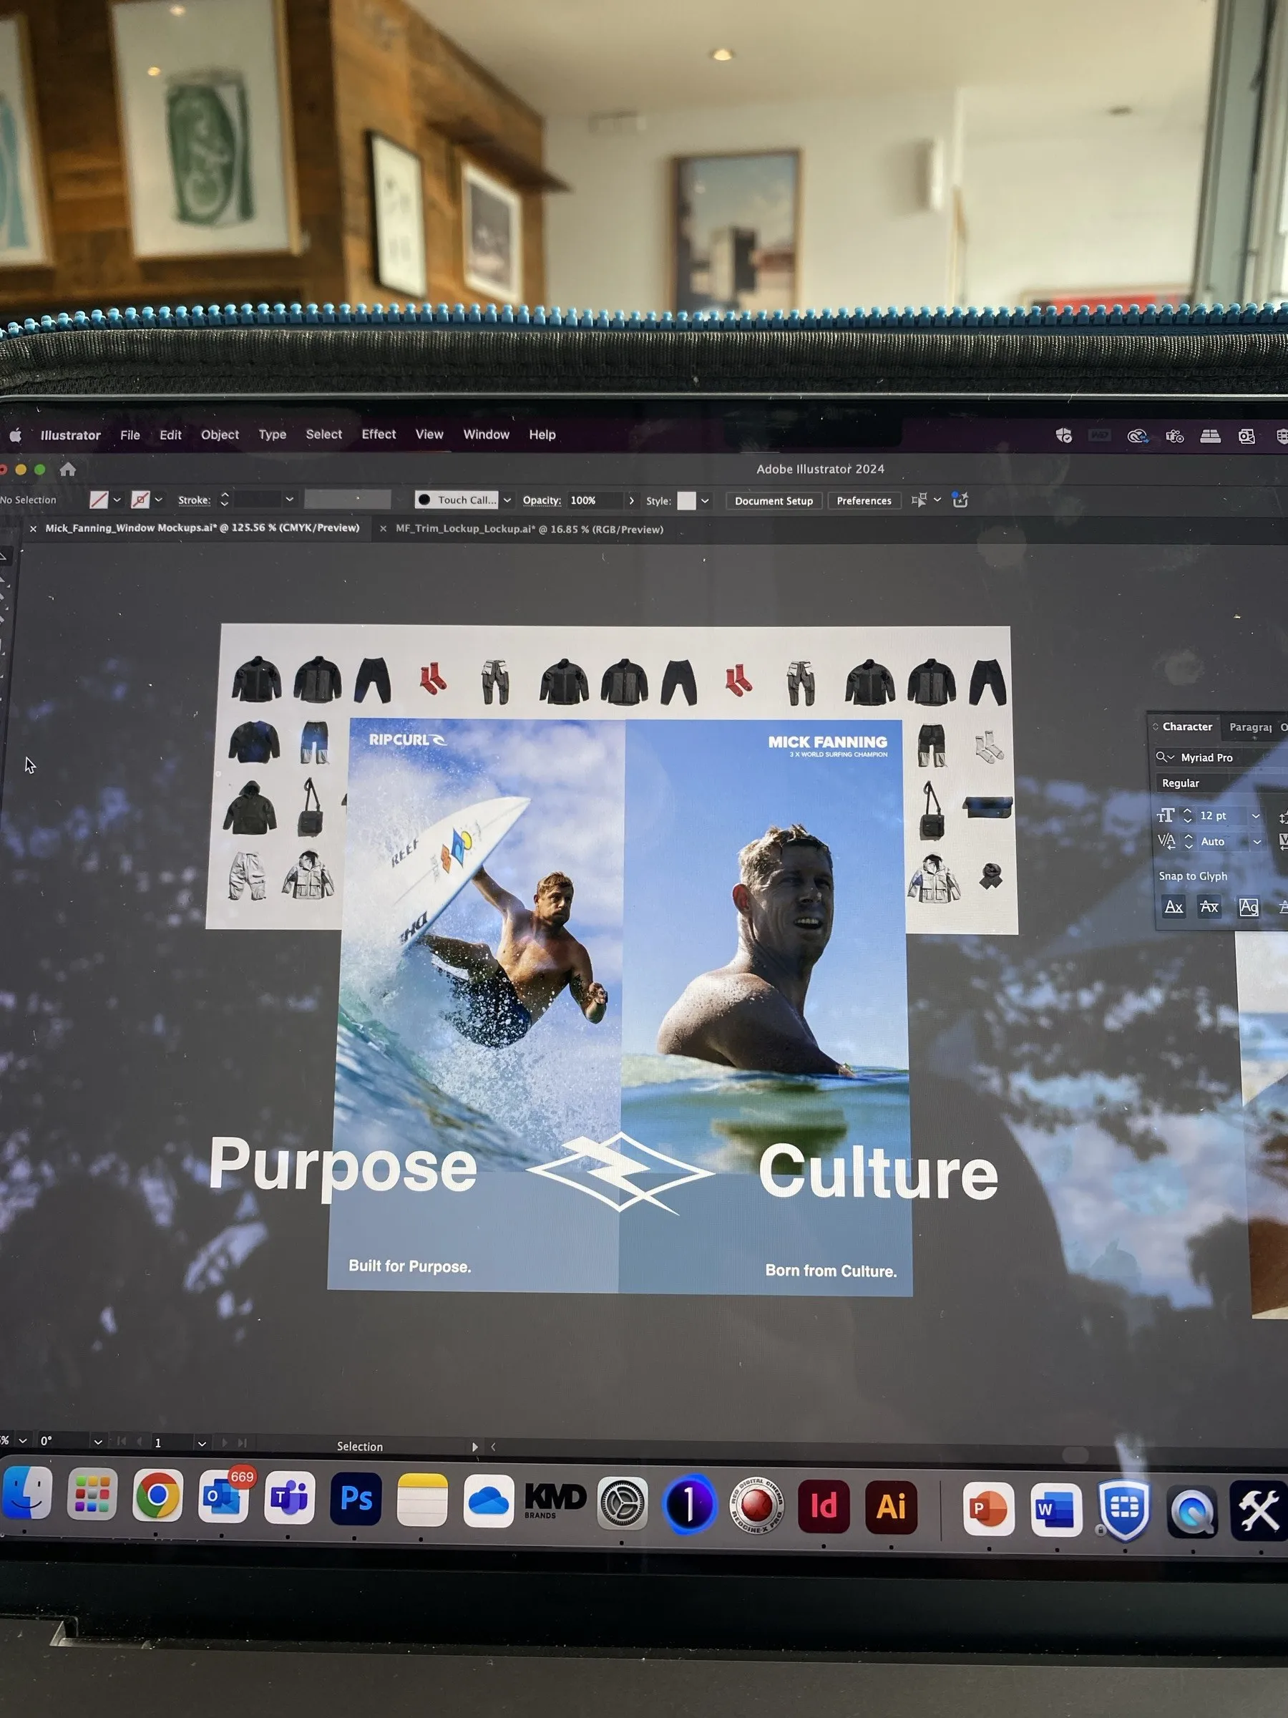Adjust the kerning stepper
Screen dimensions: 1288x1718
1188,841
